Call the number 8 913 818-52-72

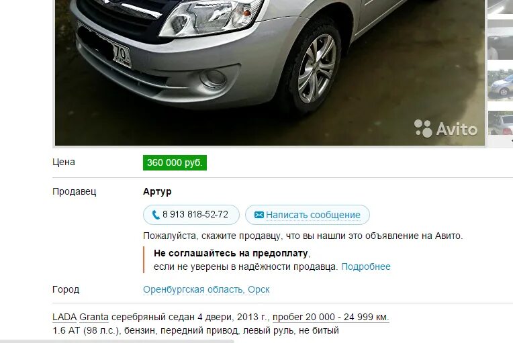click(191, 215)
